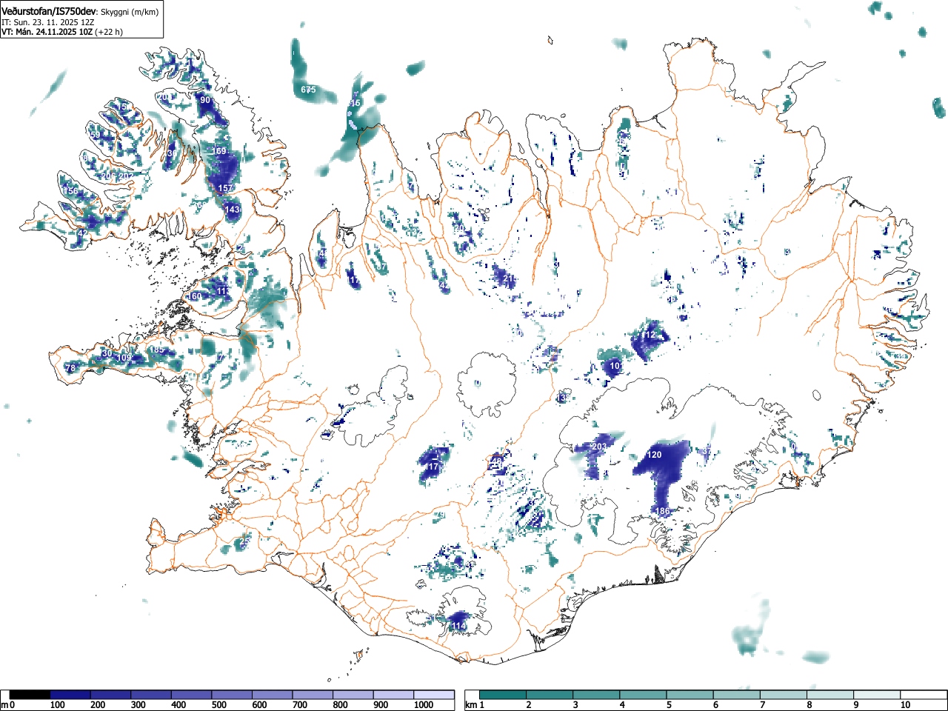Click the '36' value in Westfjords

pyautogui.click(x=172, y=153)
